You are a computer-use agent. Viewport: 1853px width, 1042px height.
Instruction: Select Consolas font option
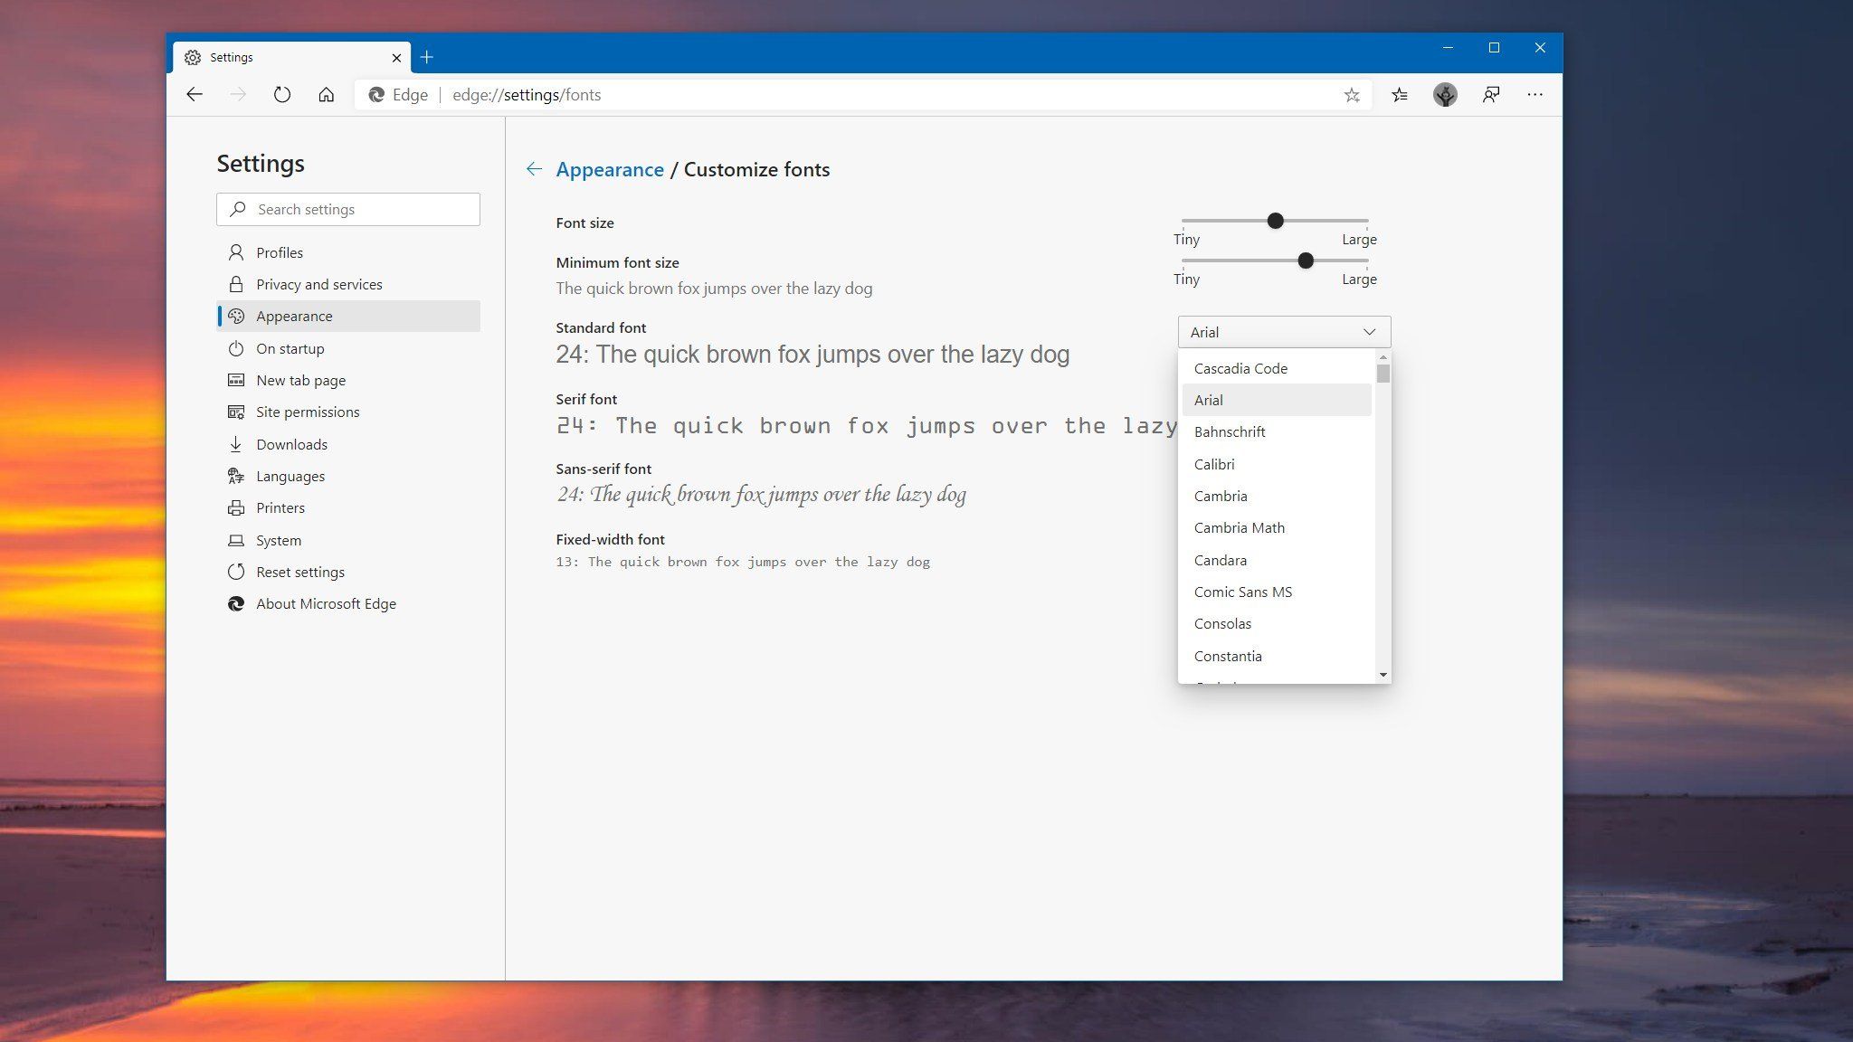(1277, 623)
